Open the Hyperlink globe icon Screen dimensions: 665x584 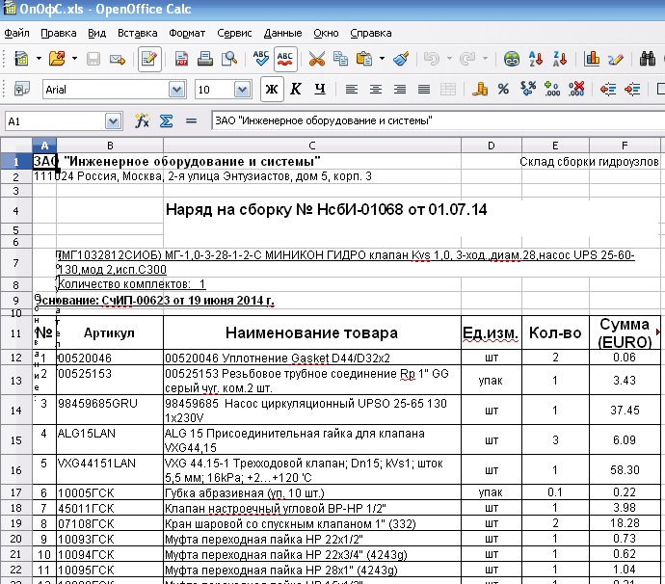click(512, 59)
